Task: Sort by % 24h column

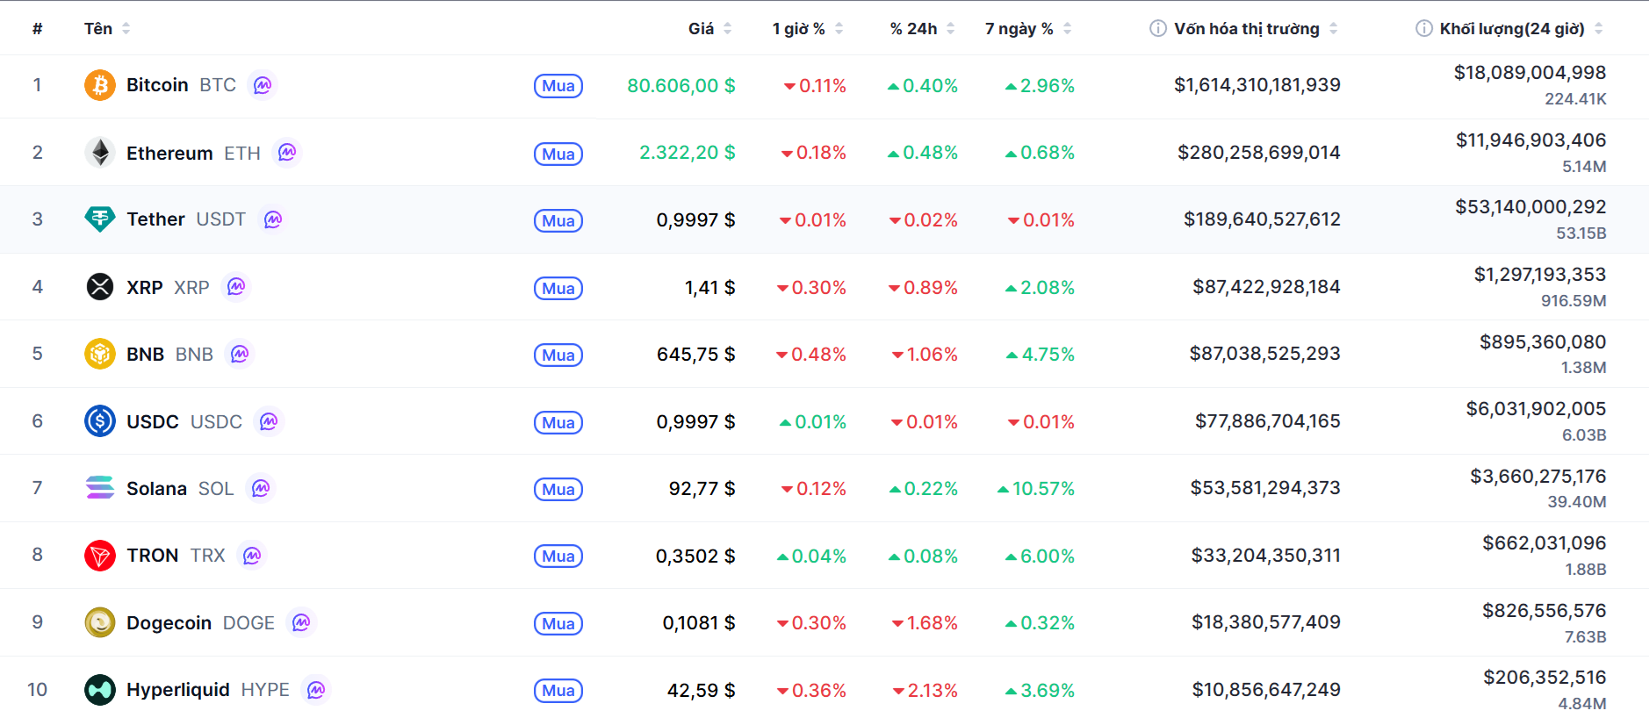Action: click(x=923, y=28)
